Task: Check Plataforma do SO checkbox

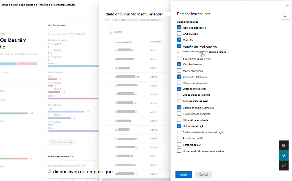Action: coord(179,138)
